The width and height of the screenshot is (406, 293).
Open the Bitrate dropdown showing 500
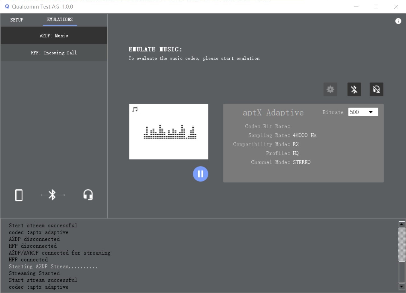pyautogui.click(x=363, y=112)
